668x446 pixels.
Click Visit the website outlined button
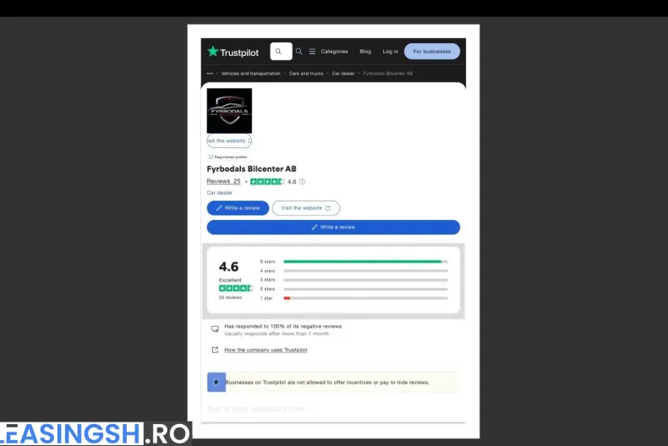305,208
